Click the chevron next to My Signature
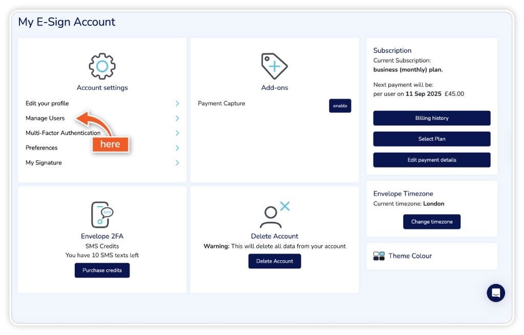The width and height of the screenshot is (524, 335). point(177,163)
